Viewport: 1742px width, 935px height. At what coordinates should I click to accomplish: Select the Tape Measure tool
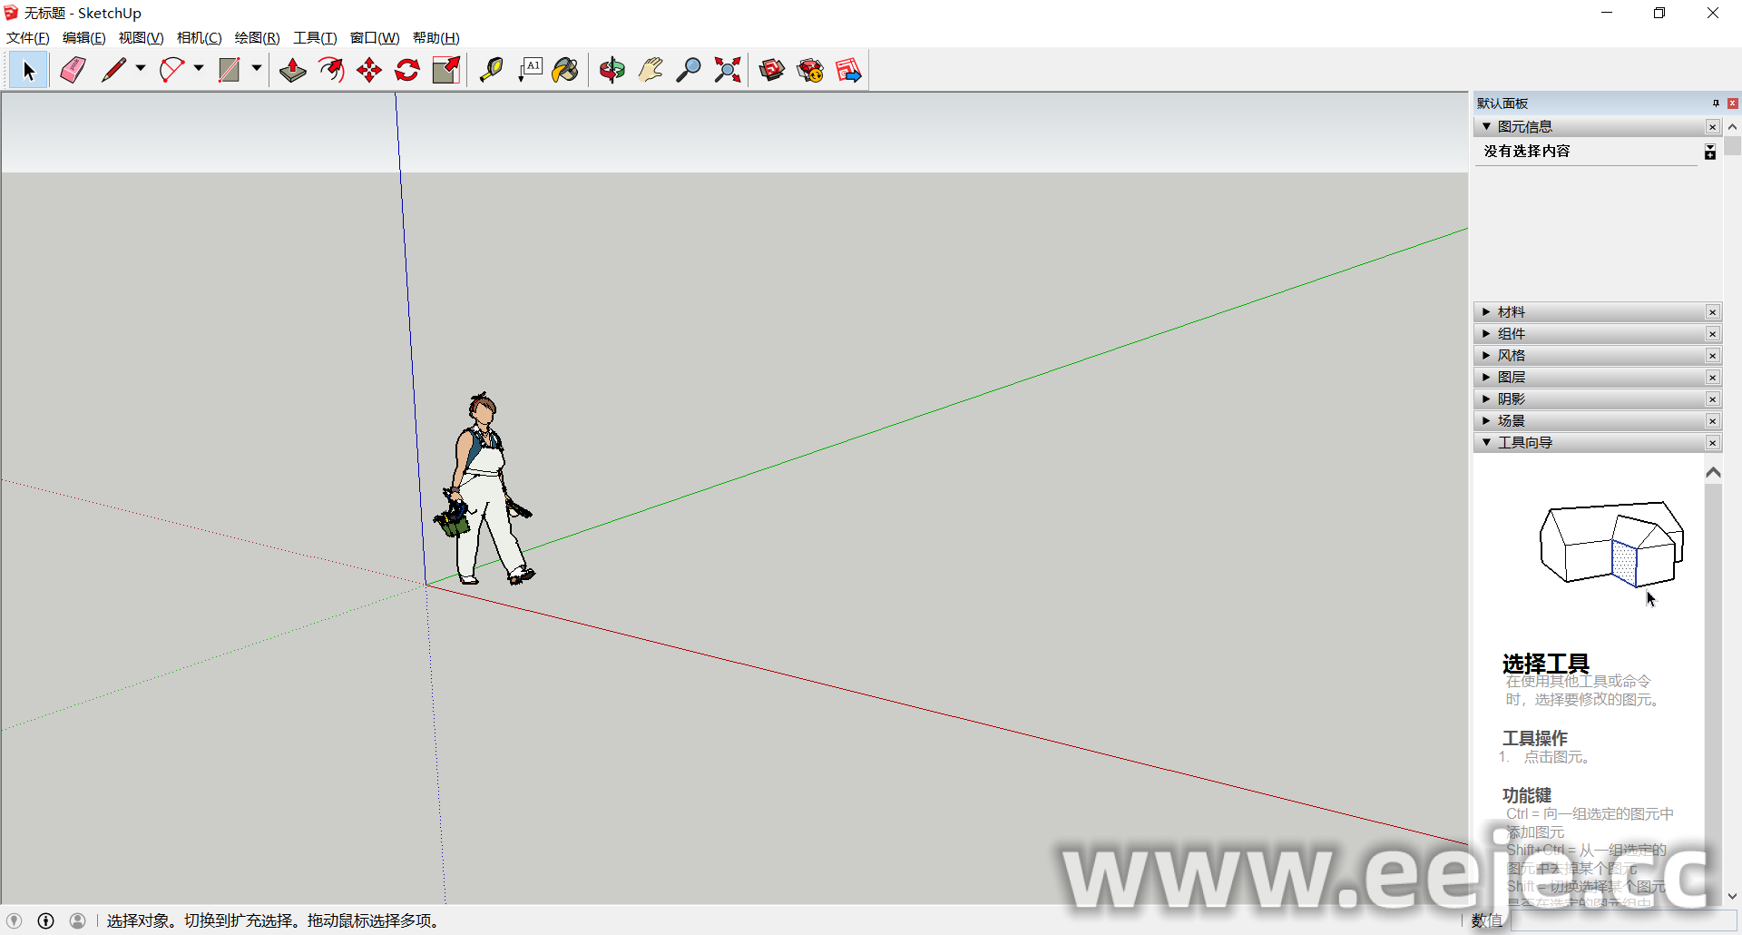[x=491, y=70]
